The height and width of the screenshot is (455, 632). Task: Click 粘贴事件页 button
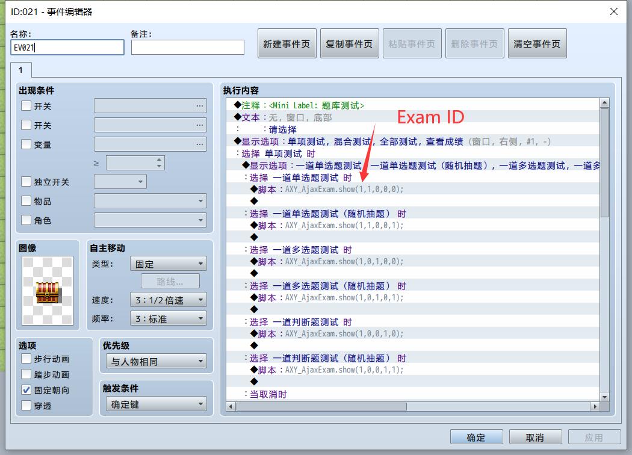412,43
